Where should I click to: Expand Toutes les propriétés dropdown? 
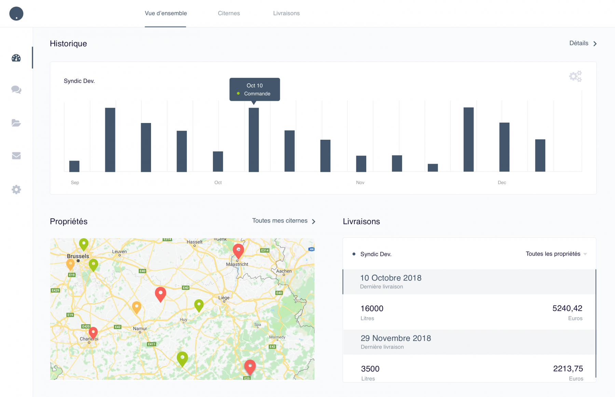tap(556, 254)
